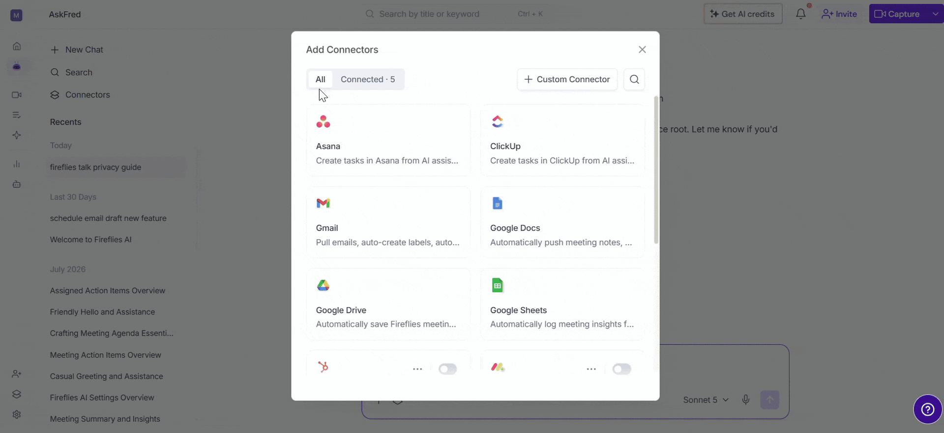Open Monday connector more options menu
This screenshot has width=944, height=433.
(x=591, y=369)
